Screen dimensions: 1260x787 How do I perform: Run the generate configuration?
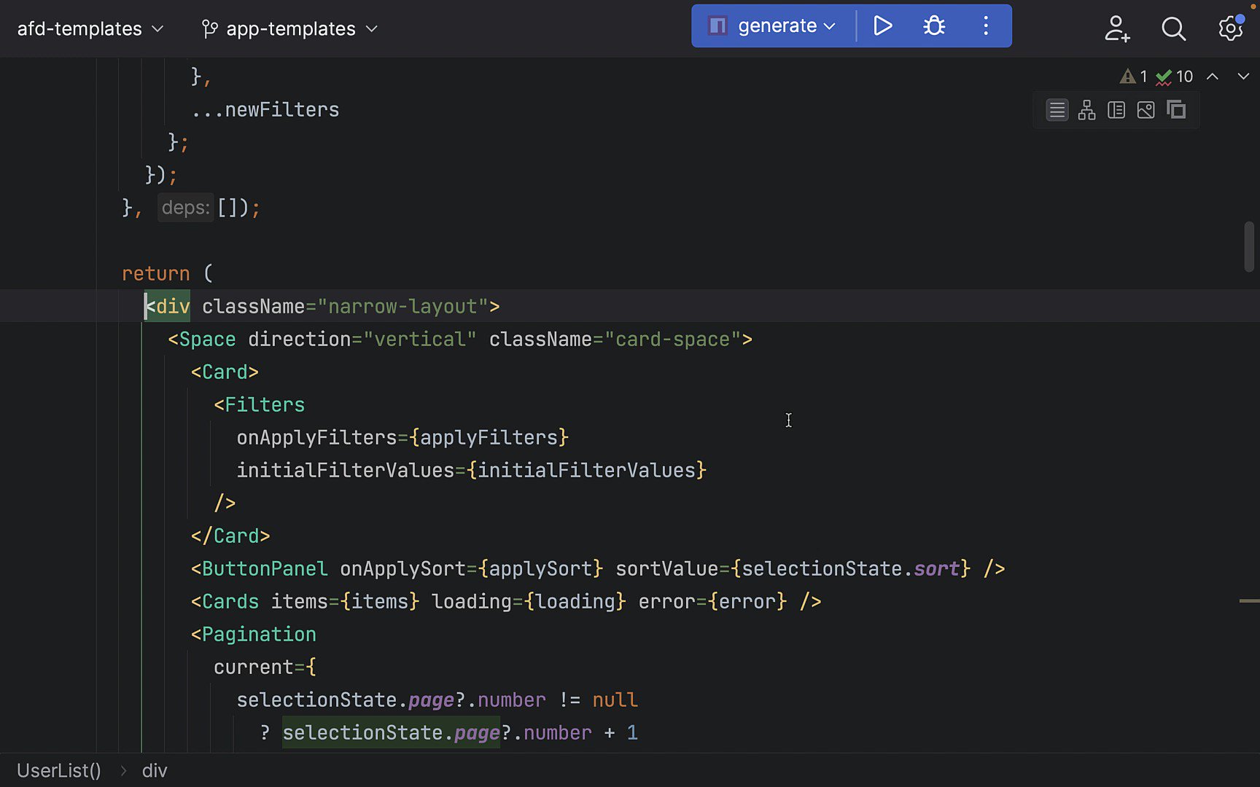click(x=882, y=26)
